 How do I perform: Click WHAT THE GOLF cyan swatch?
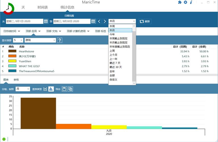12,66
